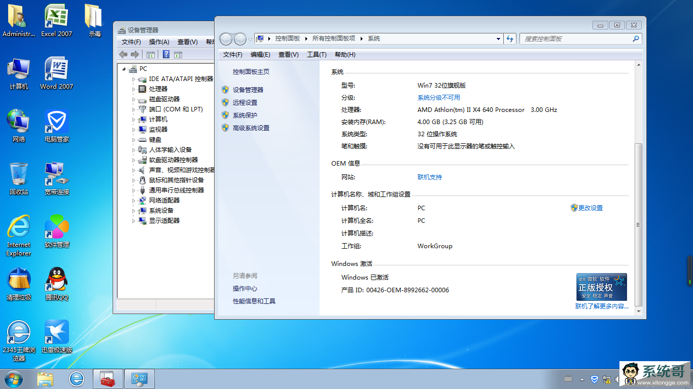Viewport: 693px width, 389px height.
Task: Select Internet Explorer desktop icon
Action: coord(19,236)
